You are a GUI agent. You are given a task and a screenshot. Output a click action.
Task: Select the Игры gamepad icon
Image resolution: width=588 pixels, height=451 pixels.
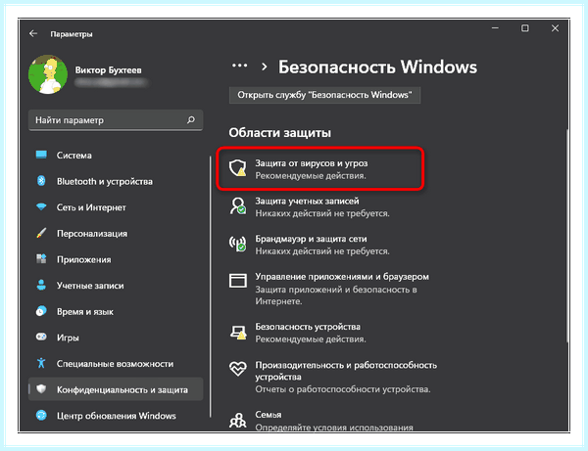click(x=41, y=337)
